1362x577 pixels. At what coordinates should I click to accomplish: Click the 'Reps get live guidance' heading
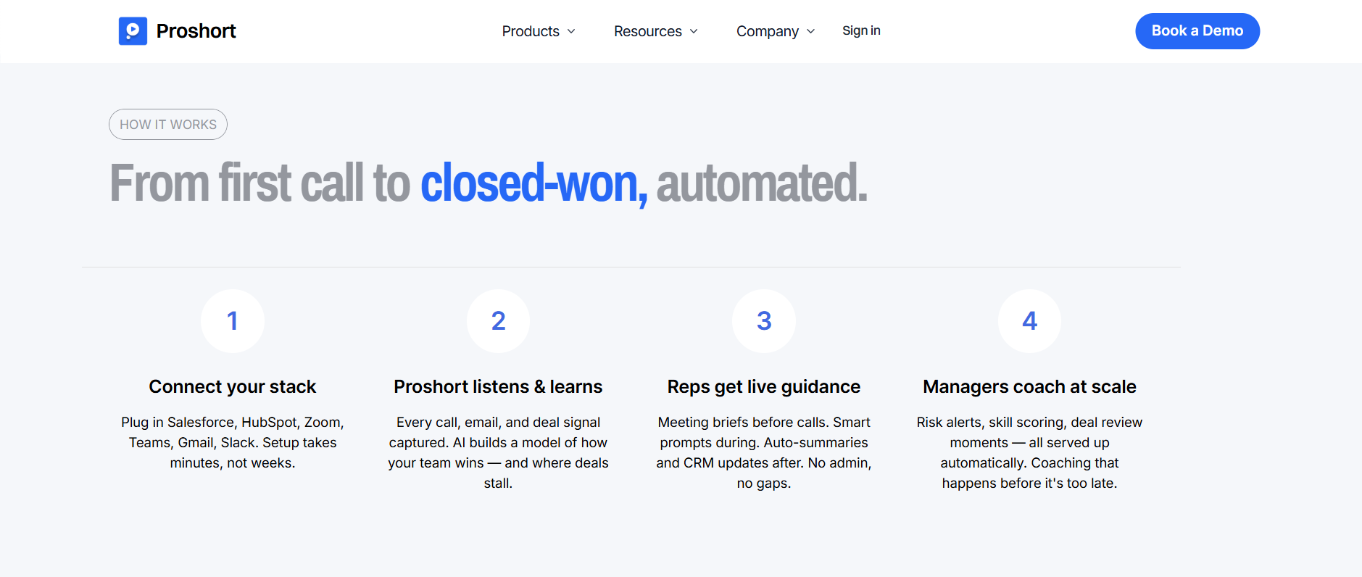[x=764, y=386]
